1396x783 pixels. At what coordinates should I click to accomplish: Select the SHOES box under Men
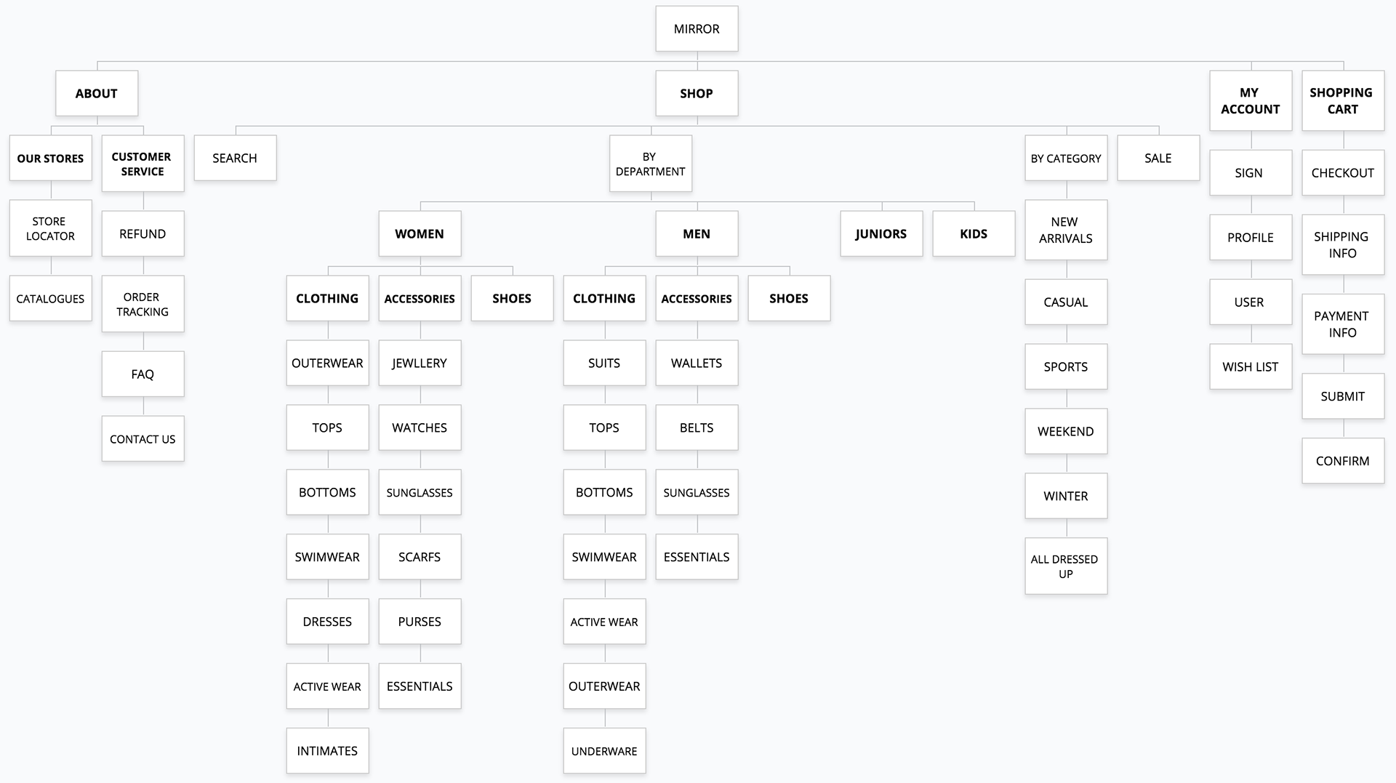pyautogui.click(x=789, y=298)
